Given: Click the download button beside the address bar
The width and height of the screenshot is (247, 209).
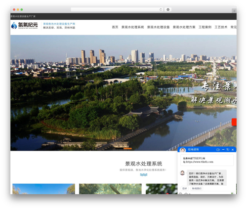Looking at the screenshot, I should click(x=168, y=9).
